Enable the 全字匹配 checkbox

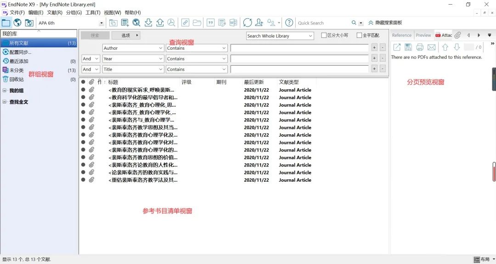359,35
